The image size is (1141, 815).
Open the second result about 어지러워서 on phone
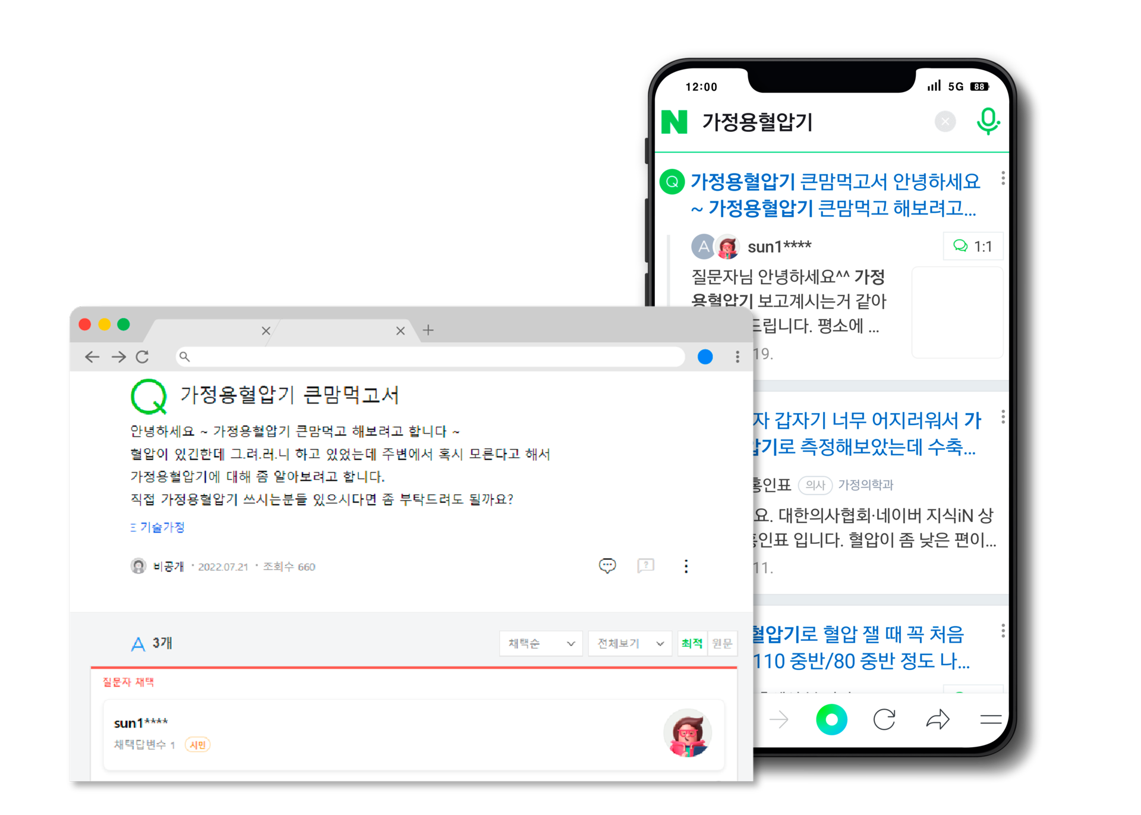(868, 433)
